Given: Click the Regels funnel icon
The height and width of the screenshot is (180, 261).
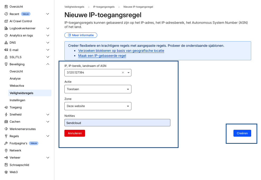Looking at the screenshot, I should click(6, 136).
